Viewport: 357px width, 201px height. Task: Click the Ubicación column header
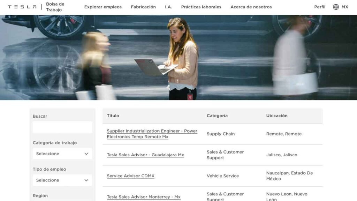point(277,116)
